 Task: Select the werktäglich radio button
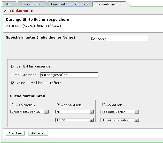tap(13, 105)
